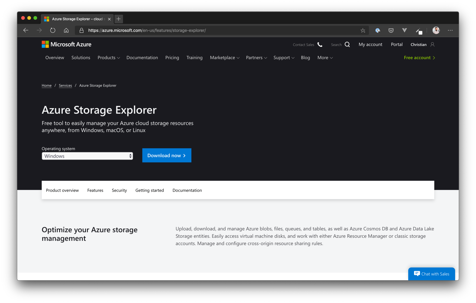Bookmark this page with the star icon

[x=363, y=30]
